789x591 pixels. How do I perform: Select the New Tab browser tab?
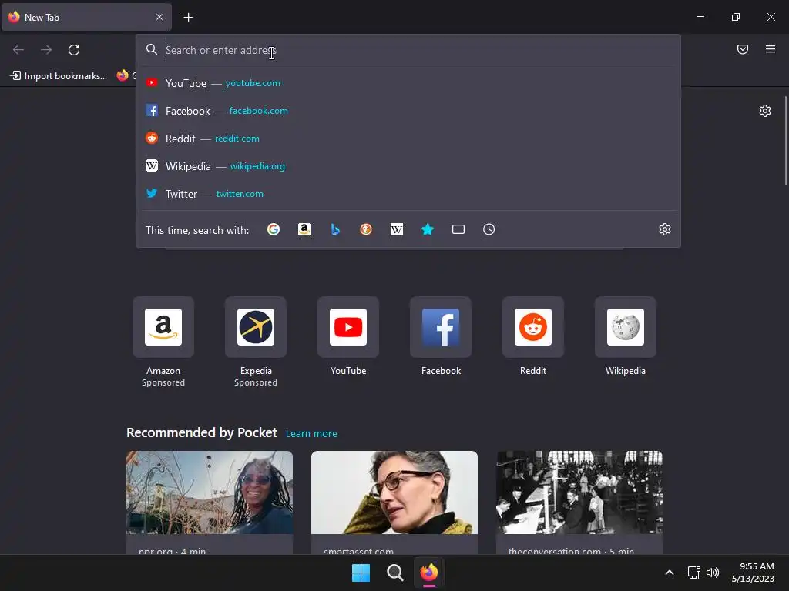coord(86,17)
